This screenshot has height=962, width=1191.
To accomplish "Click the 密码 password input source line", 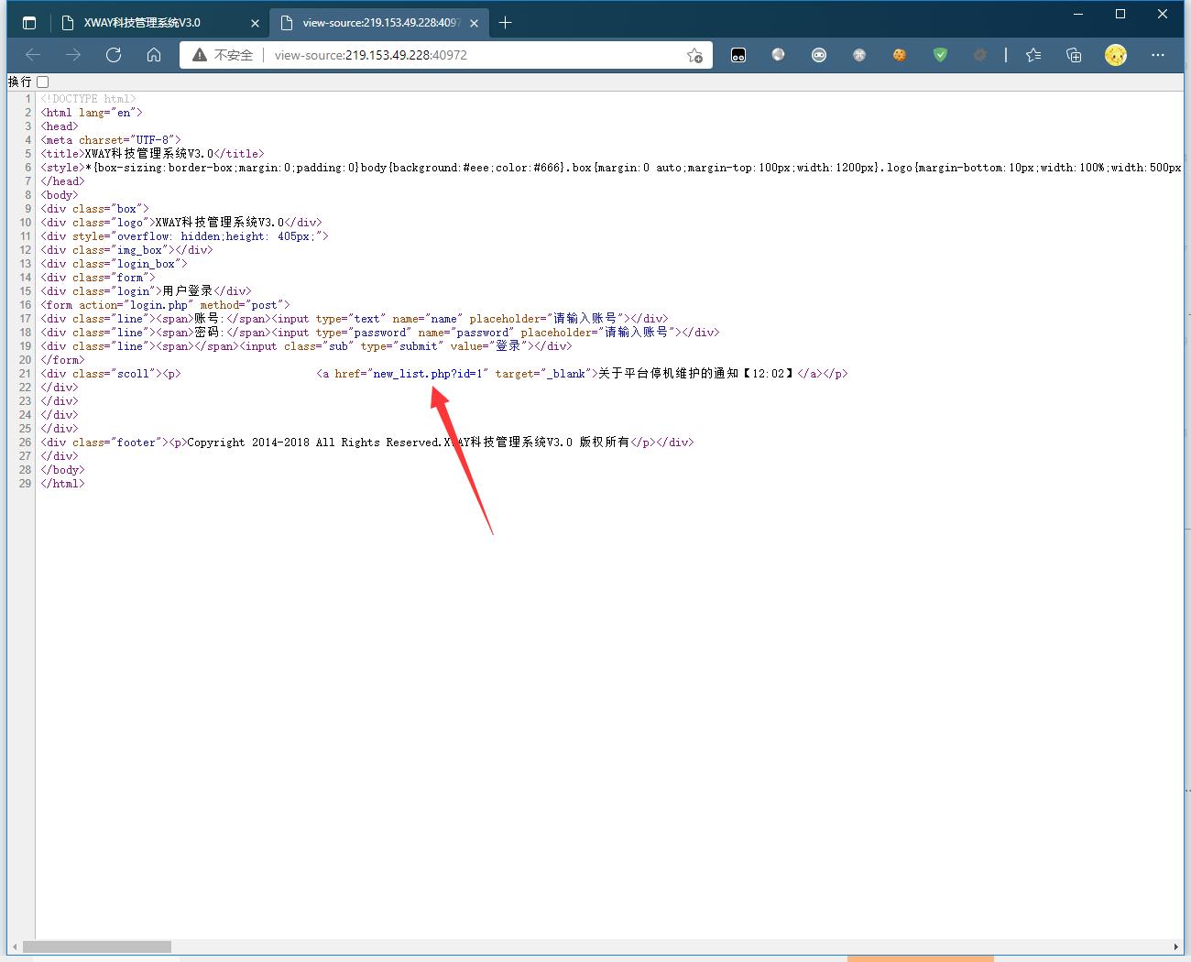I will [380, 333].
